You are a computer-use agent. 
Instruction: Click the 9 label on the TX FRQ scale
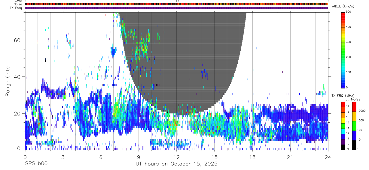[x=348, y=149]
